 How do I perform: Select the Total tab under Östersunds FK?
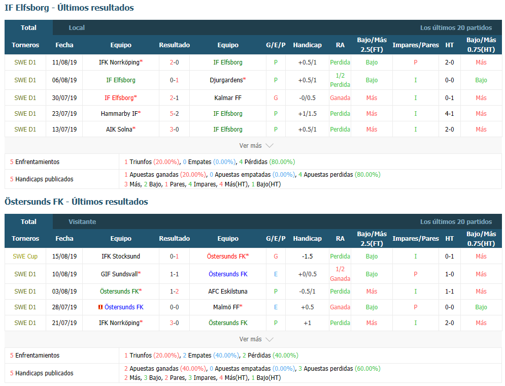(x=28, y=221)
